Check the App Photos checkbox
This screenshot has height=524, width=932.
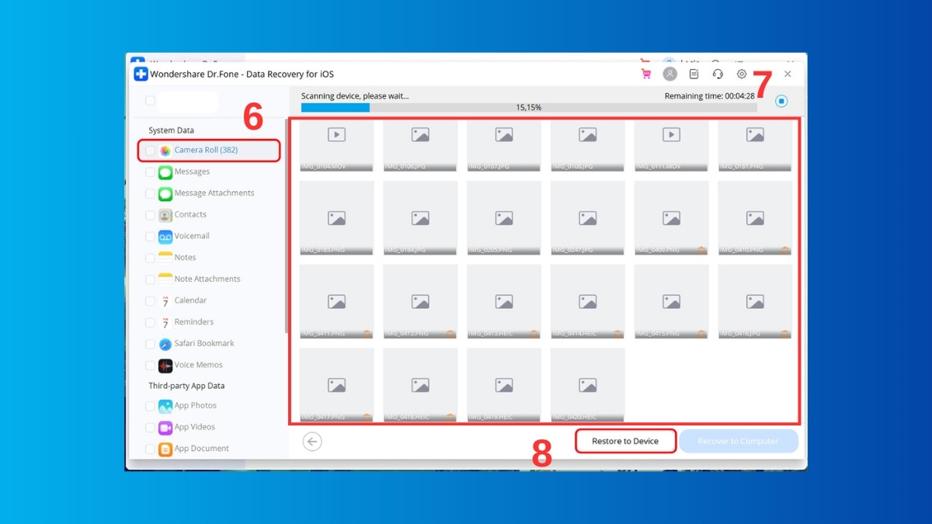pyautogui.click(x=150, y=406)
